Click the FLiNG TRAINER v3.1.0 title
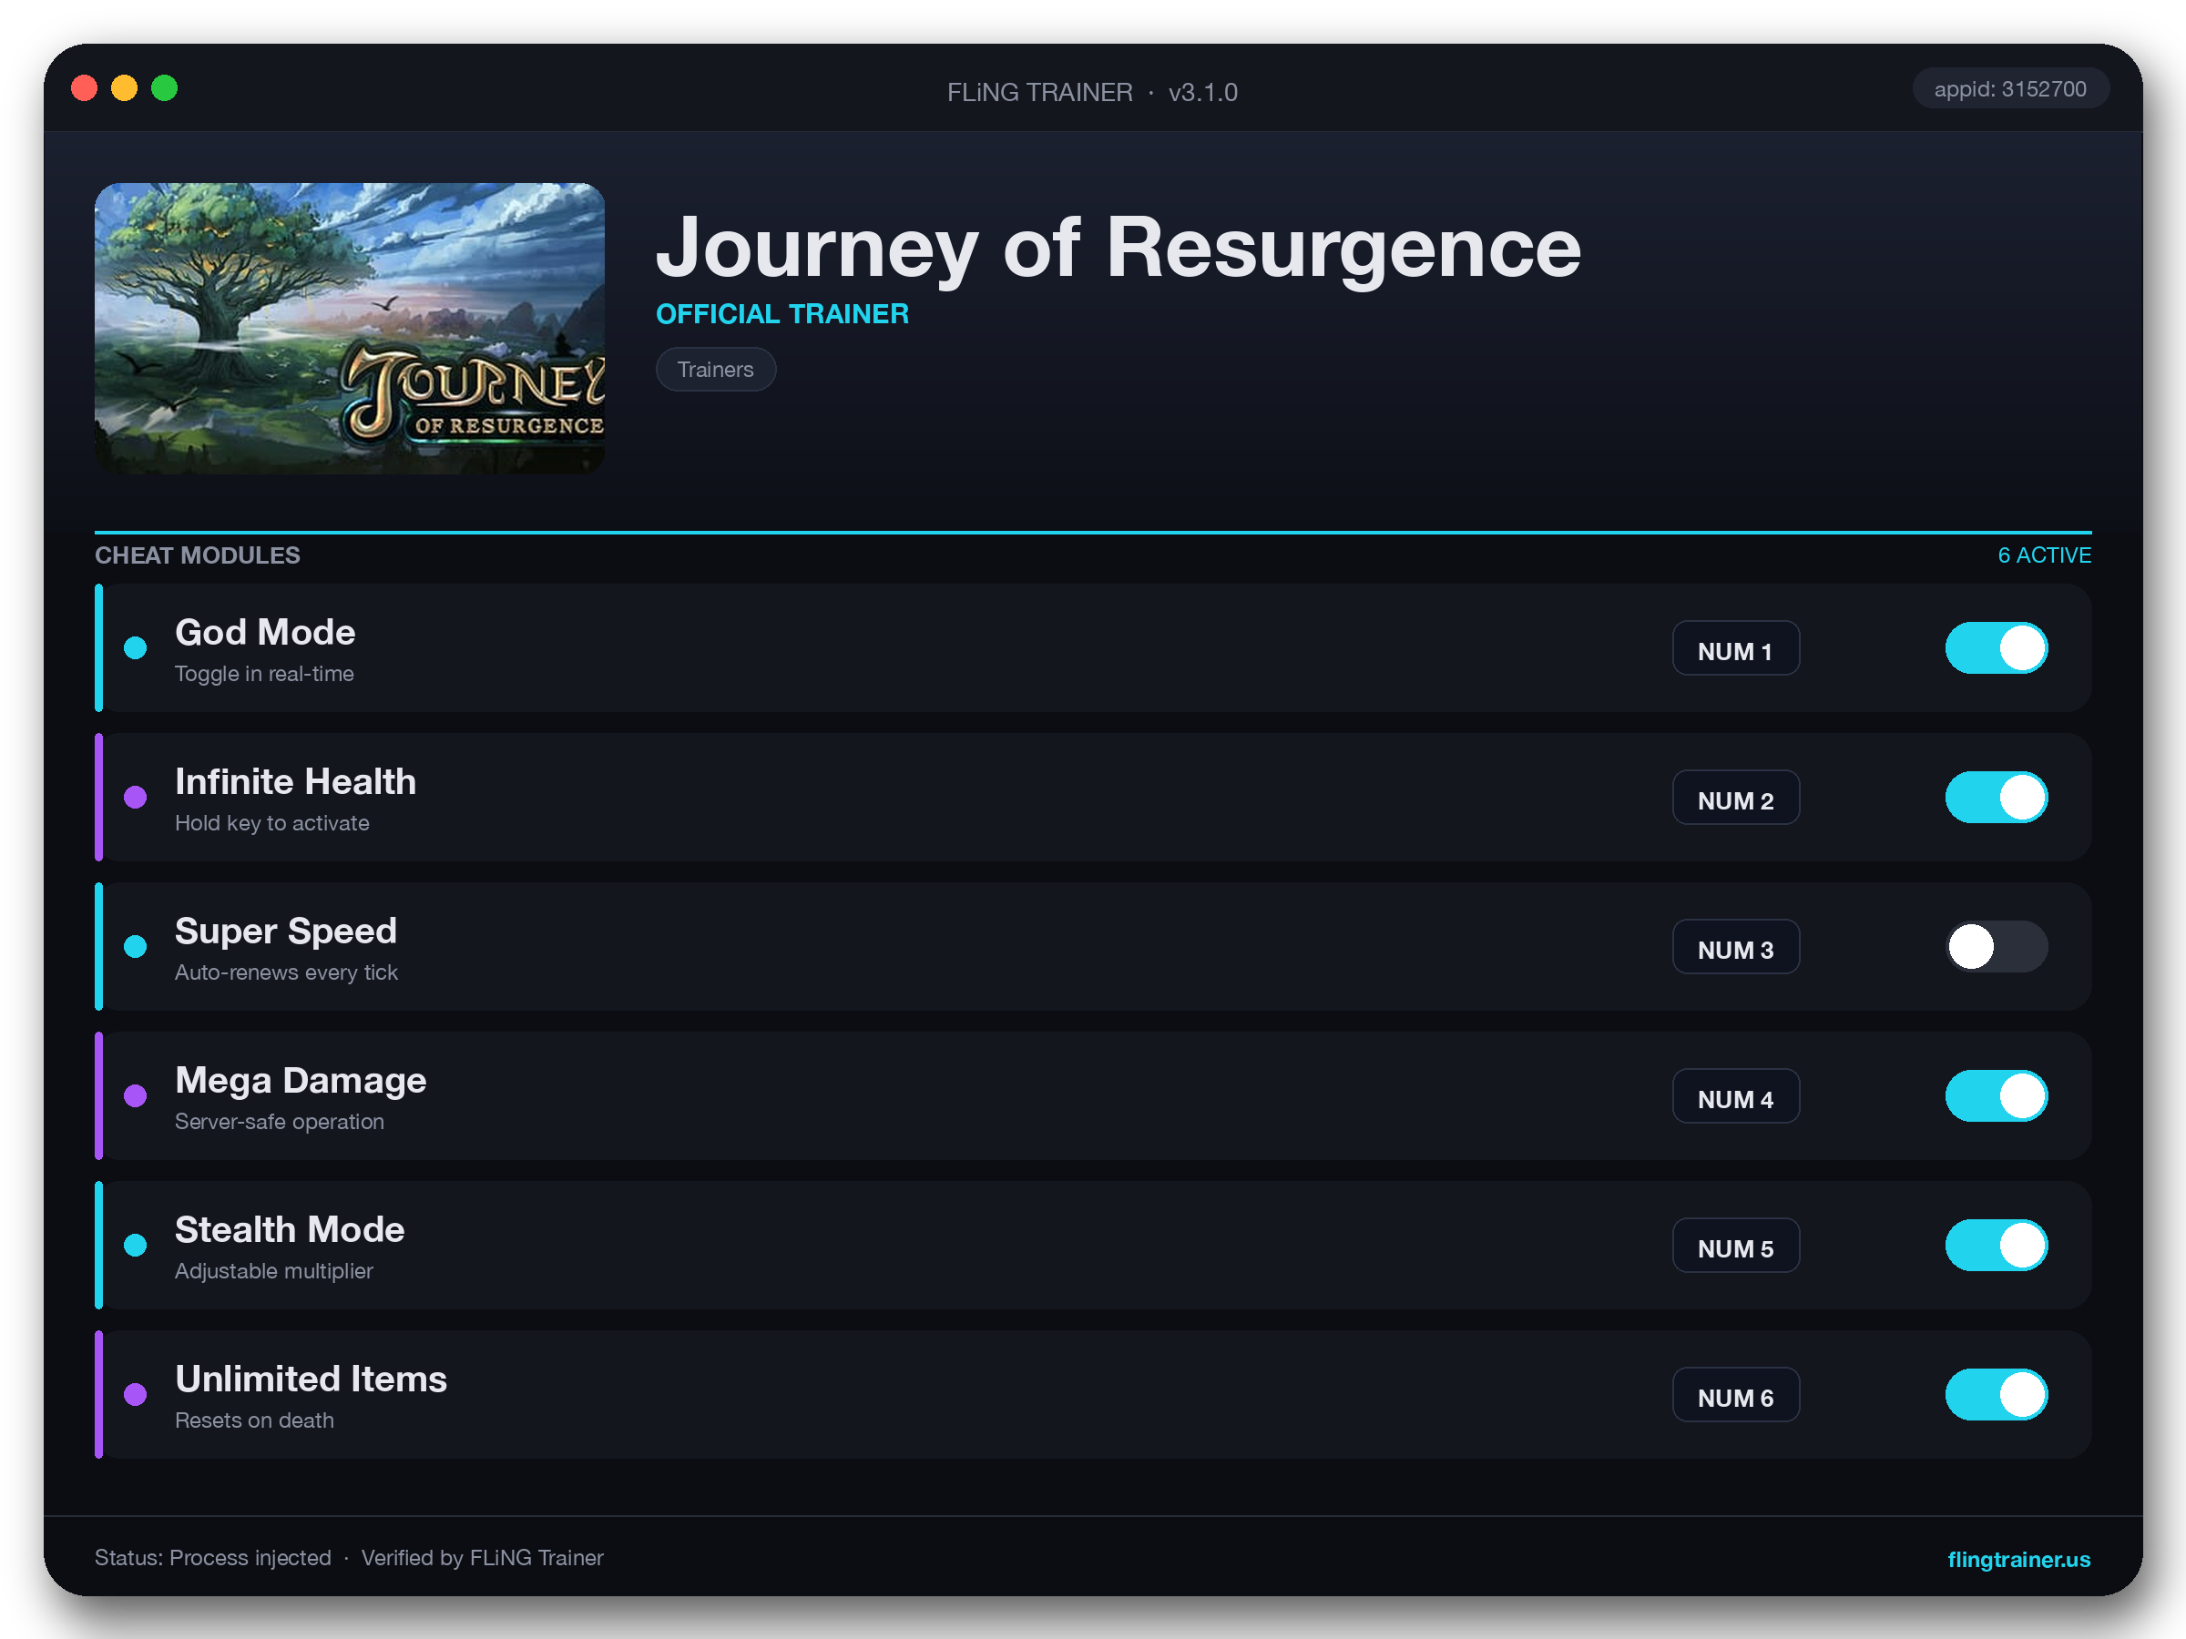 coord(1092,92)
